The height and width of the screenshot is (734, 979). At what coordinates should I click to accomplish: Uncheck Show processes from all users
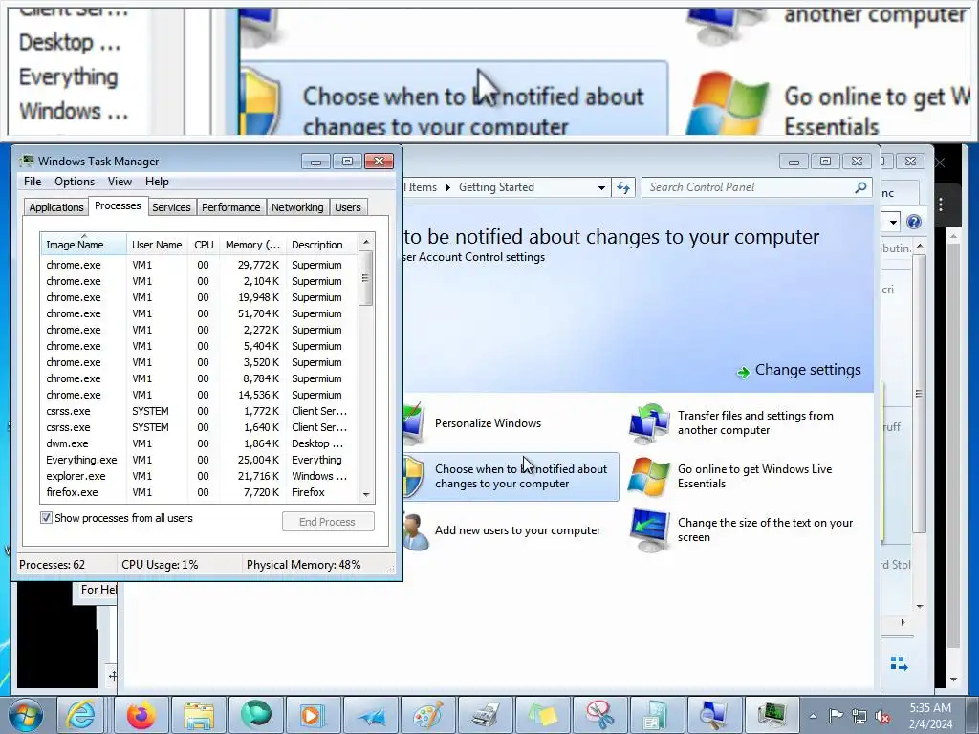(46, 517)
